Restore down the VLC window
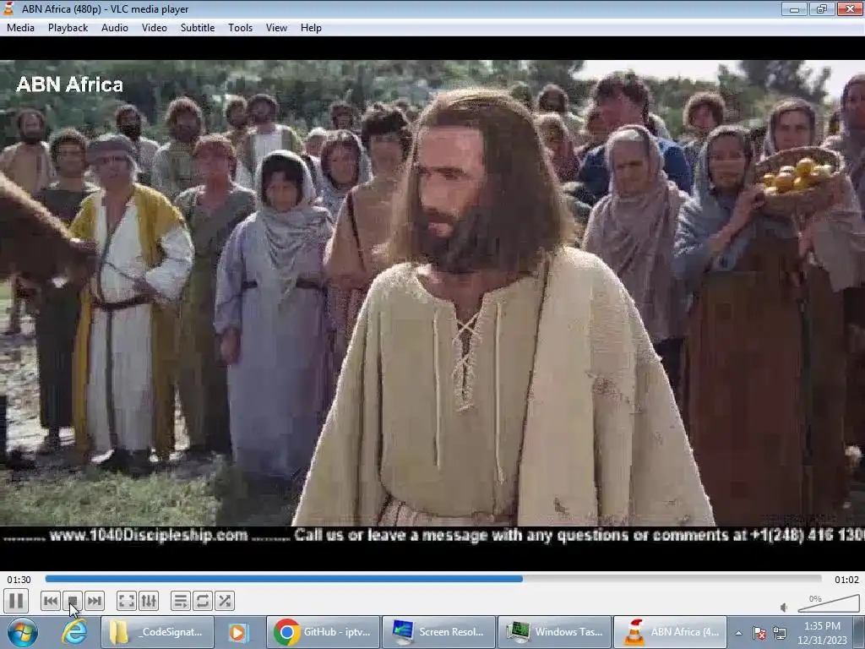This screenshot has width=865, height=649. tap(821, 8)
